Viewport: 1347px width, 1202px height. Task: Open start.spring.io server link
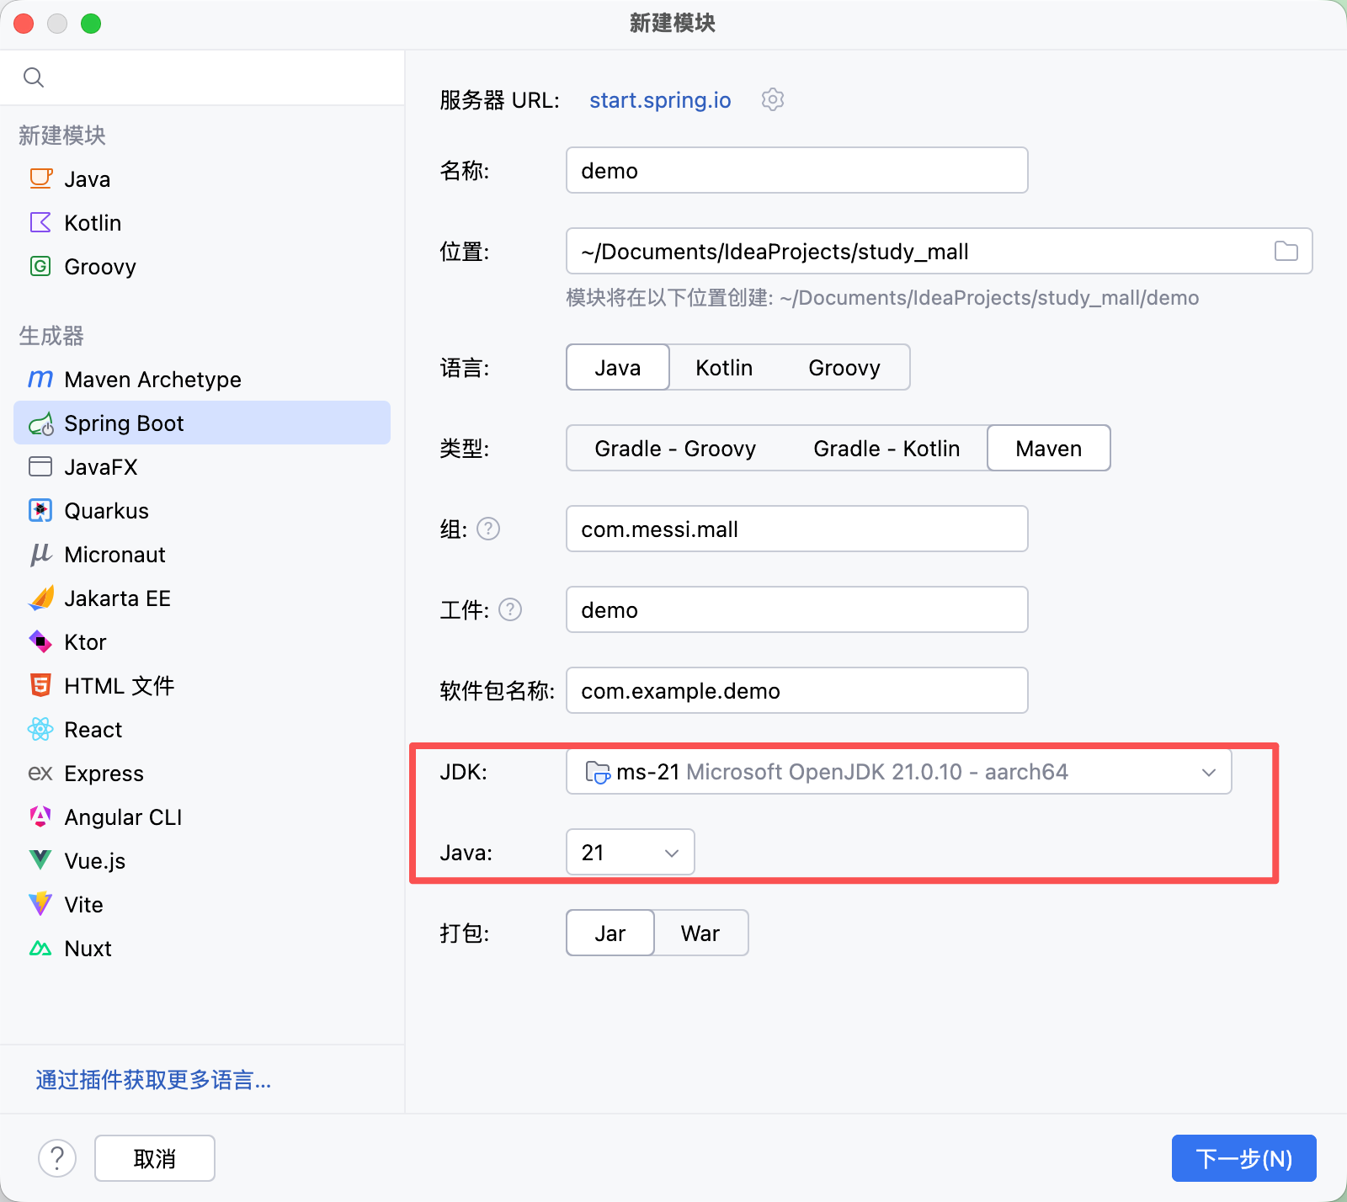pyautogui.click(x=660, y=100)
